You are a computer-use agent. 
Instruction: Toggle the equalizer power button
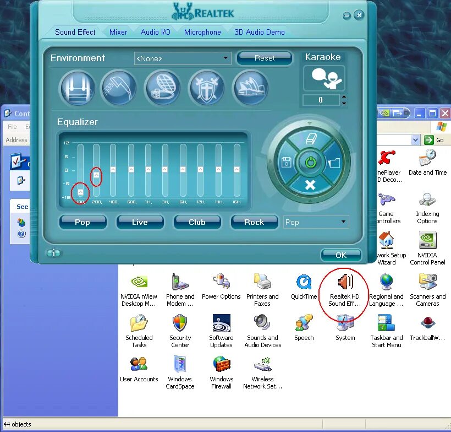tap(311, 162)
